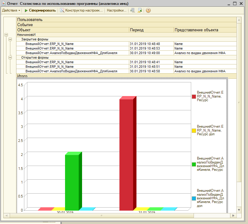Click the blue Ресурс доп legend swatch
248x224 pixels.
[194, 198]
